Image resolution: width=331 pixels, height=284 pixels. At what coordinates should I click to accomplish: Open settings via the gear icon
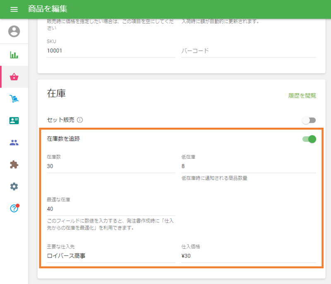(14, 186)
